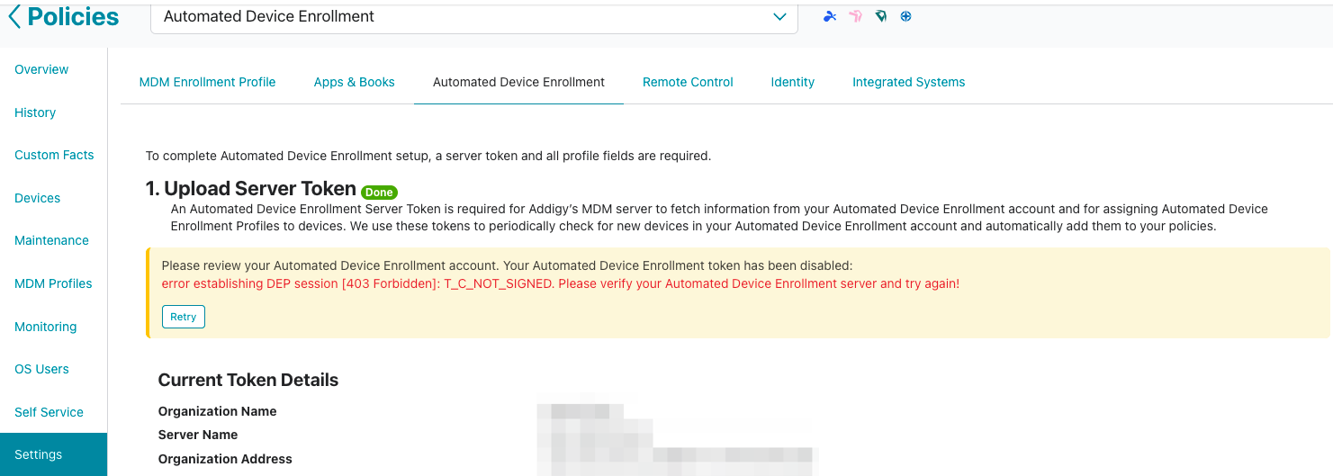Select the Identity tab
Image resolution: width=1333 pixels, height=476 pixels.
pyautogui.click(x=792, y=82)
